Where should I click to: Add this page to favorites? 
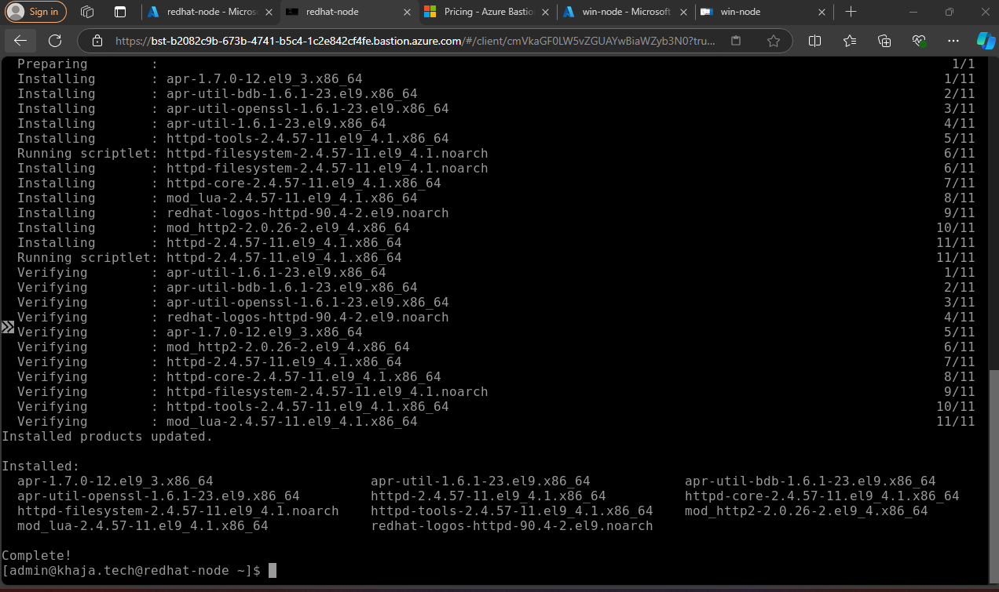pyautogui.click(x=774, y=41)
